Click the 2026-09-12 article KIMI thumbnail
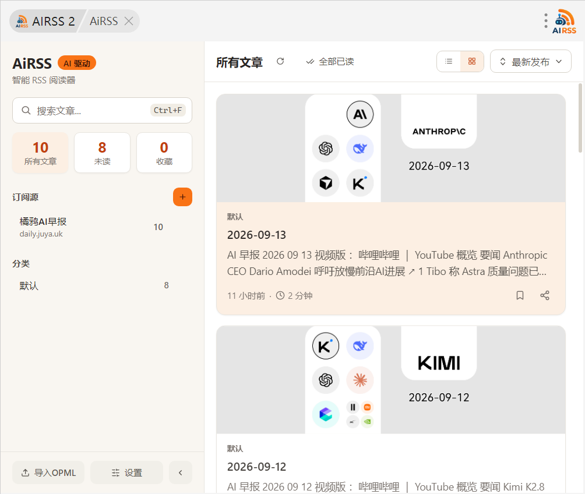Viewport: 585px width, 494px height. (390, 380)
